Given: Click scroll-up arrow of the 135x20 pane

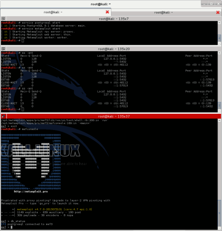Looking at the screenshot, I should [220, 53].
